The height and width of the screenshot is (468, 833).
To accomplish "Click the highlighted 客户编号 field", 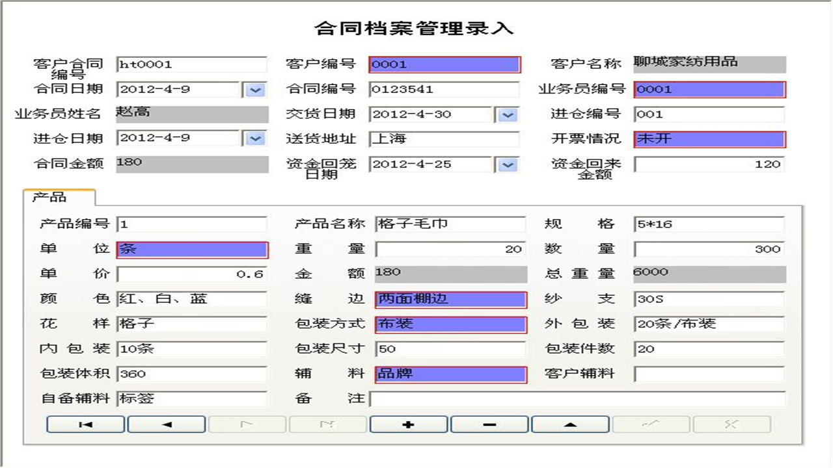I will point(444,64).
